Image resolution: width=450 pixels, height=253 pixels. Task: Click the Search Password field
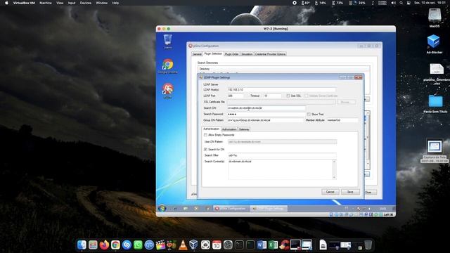tap(266, 114)
